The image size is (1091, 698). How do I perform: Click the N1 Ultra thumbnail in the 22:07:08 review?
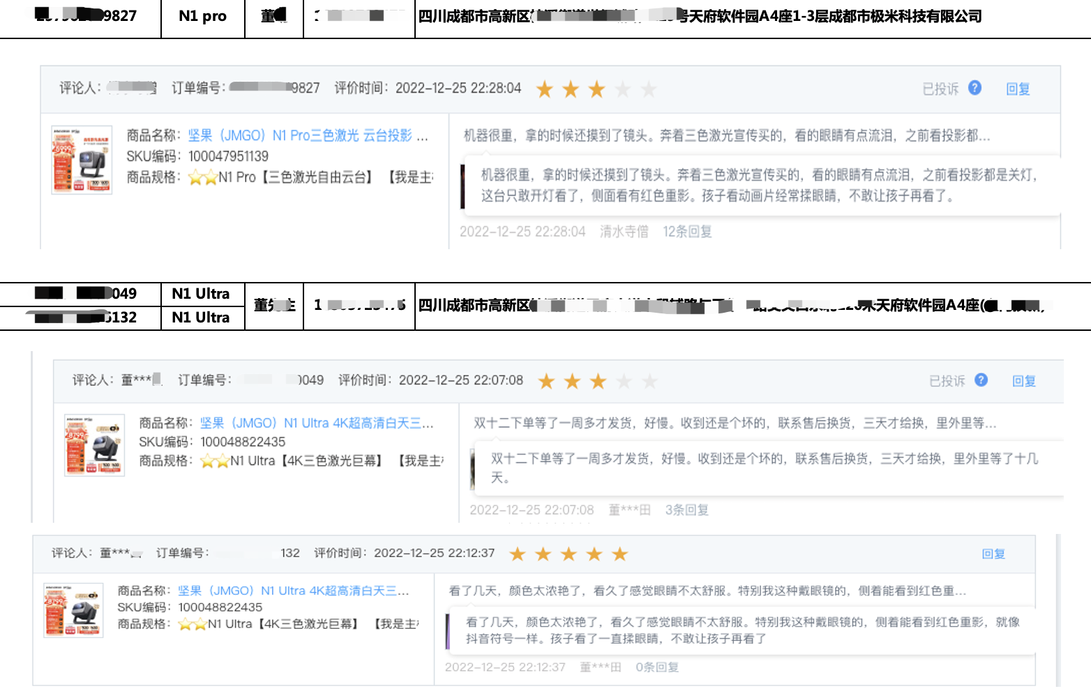tap(94, 445)
